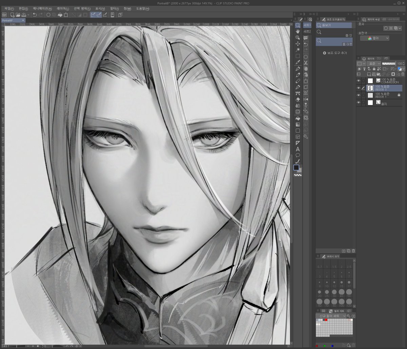Screen dimensions: 407x349
Task: Open 레이어(L) menu
Action: point(63,8)
